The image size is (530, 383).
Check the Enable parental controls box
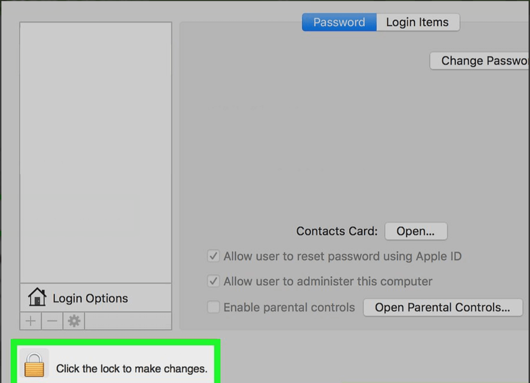pyautogui.click(x=213, y=307)
